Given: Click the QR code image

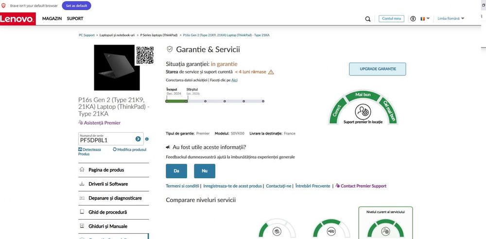Looking at the screenshot, I should (145, 55).
